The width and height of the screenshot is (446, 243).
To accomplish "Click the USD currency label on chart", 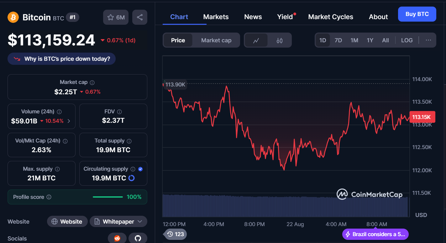I will (x=421, y=215).
